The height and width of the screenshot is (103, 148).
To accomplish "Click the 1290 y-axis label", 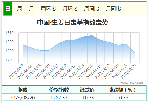I will (x=10, y=51).
